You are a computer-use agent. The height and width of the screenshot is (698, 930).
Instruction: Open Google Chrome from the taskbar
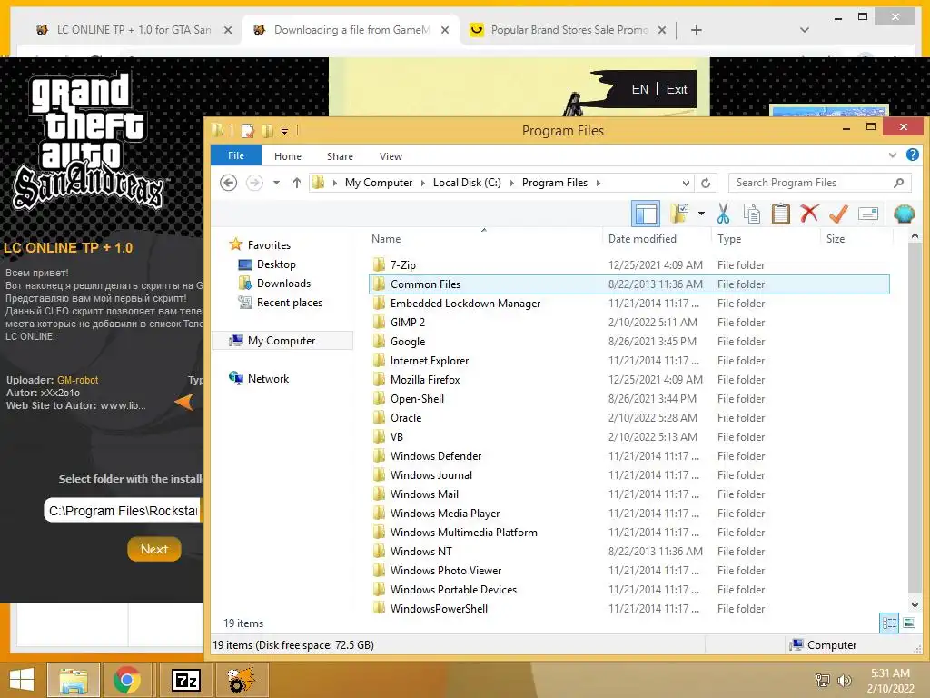[x=126, y=680]
